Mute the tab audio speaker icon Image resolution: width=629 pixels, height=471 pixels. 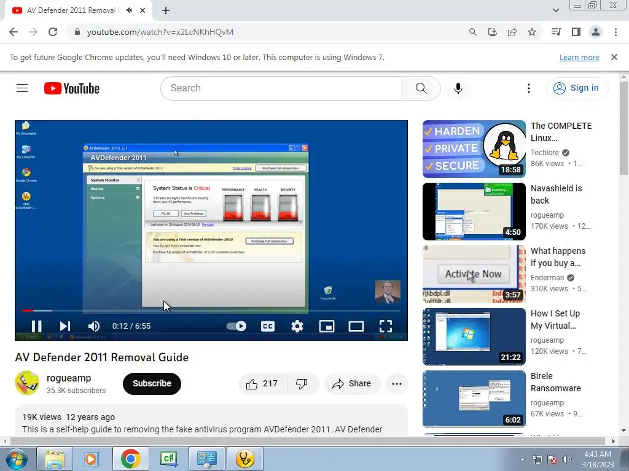(x=129, y=10)
